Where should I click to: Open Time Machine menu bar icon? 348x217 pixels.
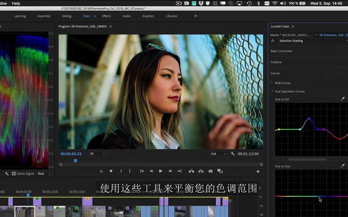coord(249,3)
